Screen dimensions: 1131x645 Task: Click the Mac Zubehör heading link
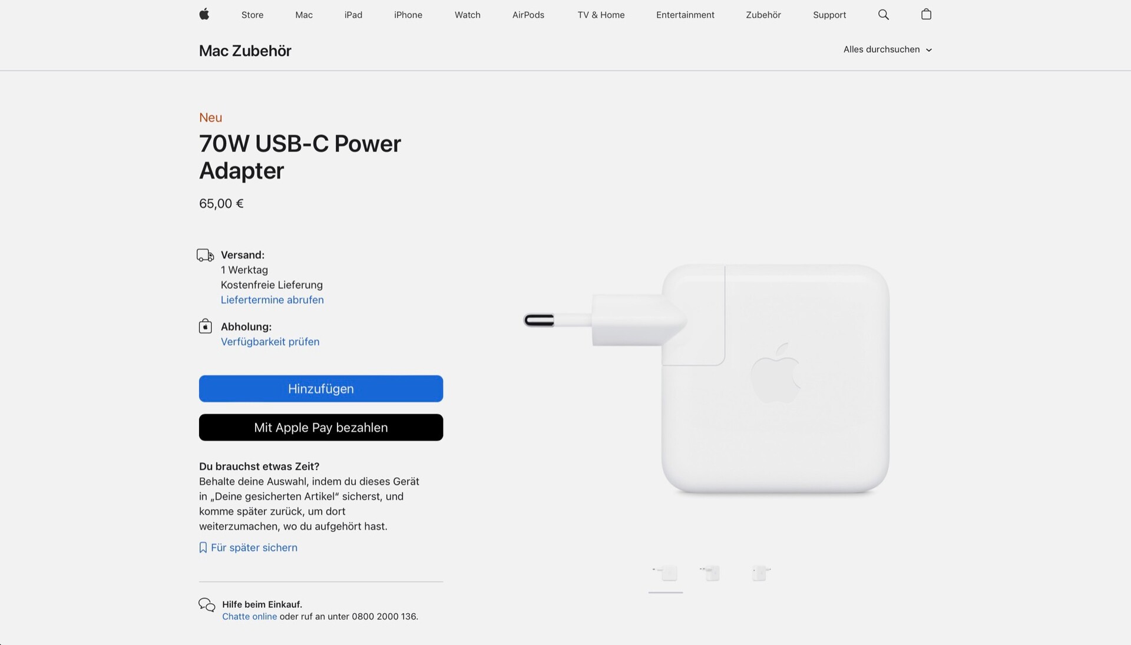click(x=245, y=51)
